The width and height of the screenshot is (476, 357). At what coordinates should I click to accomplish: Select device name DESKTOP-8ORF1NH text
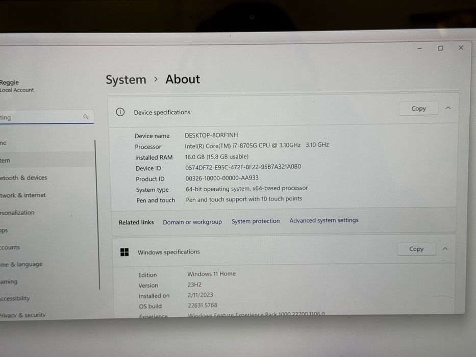pyautogui.click(x=211, y=135)
